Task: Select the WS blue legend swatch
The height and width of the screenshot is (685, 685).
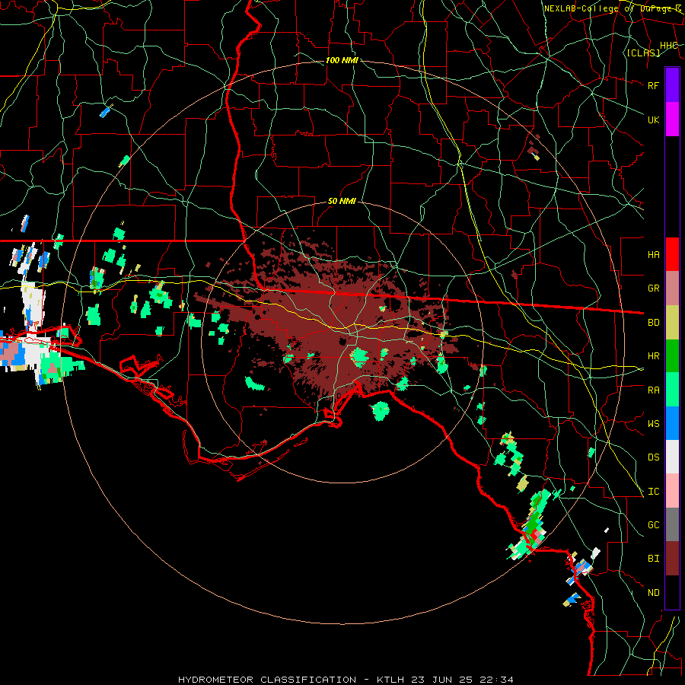Action: pos(672,423)
